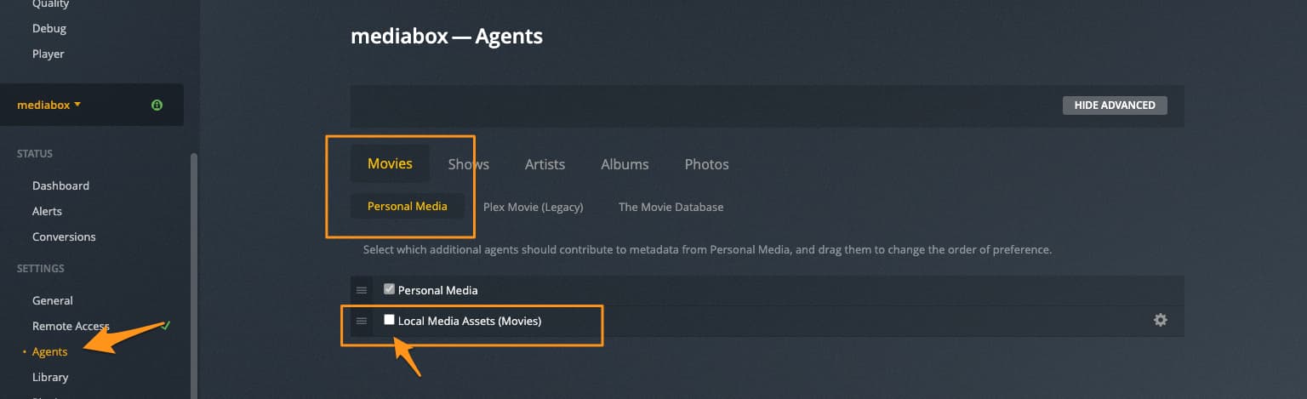Select the Plex Movie (Legacy) agent
This screenshot has width=1307, height=399.
coord(533,207)
